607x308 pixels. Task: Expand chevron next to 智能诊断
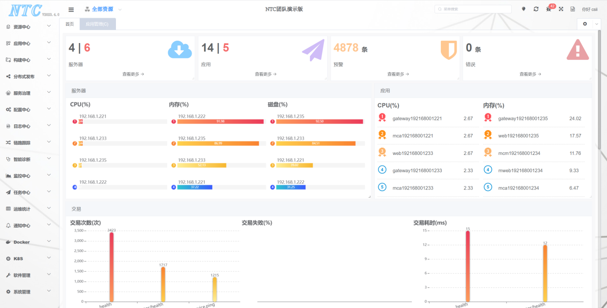[49, 159]
